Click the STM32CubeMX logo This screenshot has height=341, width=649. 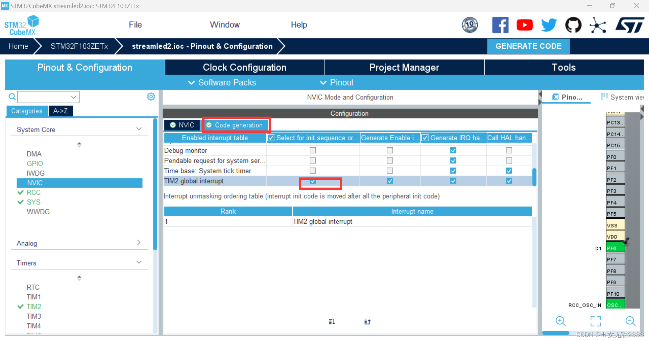pos(22,25)
